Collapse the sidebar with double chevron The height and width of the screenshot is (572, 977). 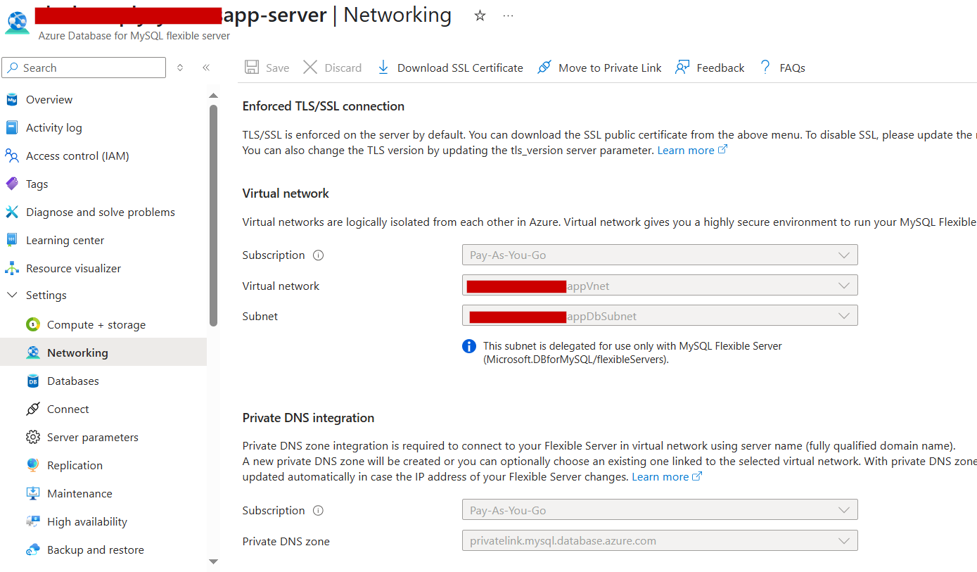coord(206,68)
